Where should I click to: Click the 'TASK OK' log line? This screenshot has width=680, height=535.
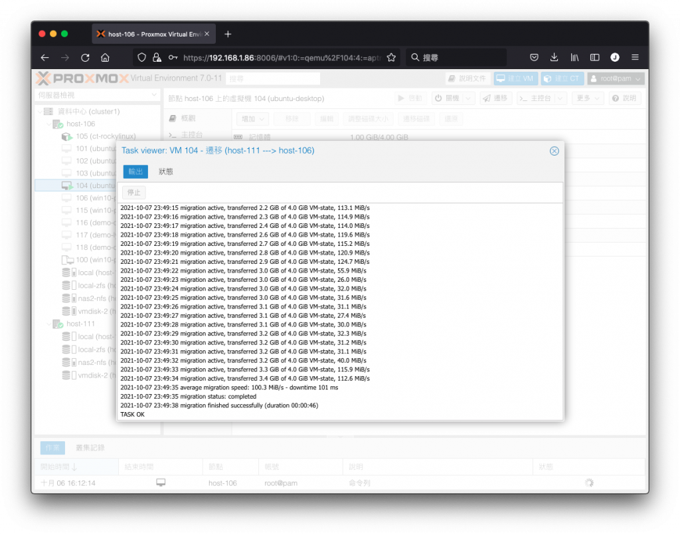coord(132,415)
